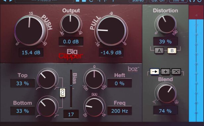Click the Blend wet-end icon near the knob
The width and height of the screenshot is (204, 126).
click(176, 102)
